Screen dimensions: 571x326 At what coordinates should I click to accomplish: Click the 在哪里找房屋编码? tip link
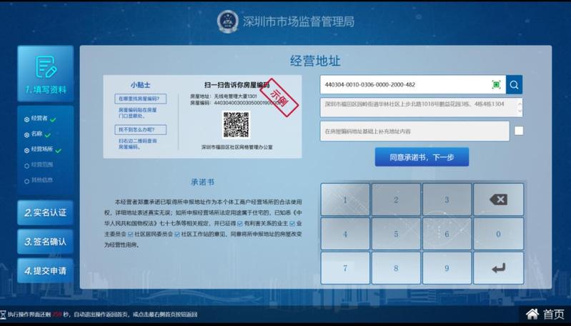tap(141, 99)
